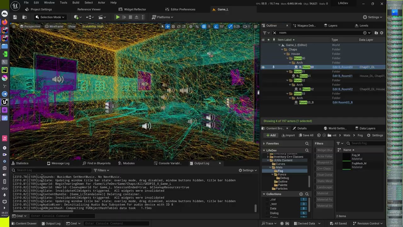Open the Data Layers tab
The height and width of the screenshot is (227, 403).
[365, 128]
